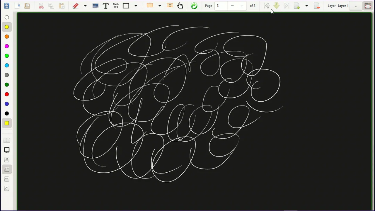The image size is (375, 211).
Task: Pick the black color swatch
Action: [x=7, y=113]
